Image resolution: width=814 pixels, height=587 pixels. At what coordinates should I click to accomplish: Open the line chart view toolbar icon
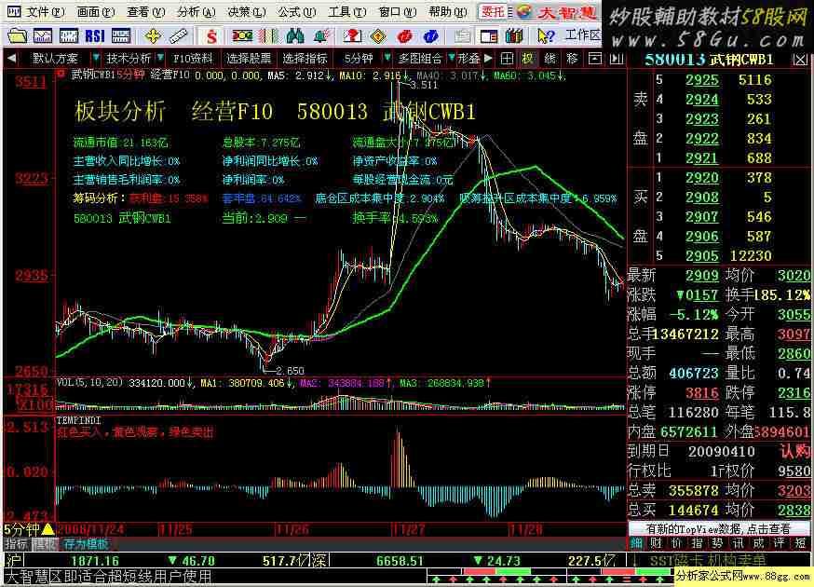pyautogui.click(x=43, y=35)
